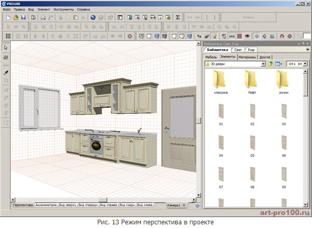
Task: Click the New project icon
Action: 8,17
